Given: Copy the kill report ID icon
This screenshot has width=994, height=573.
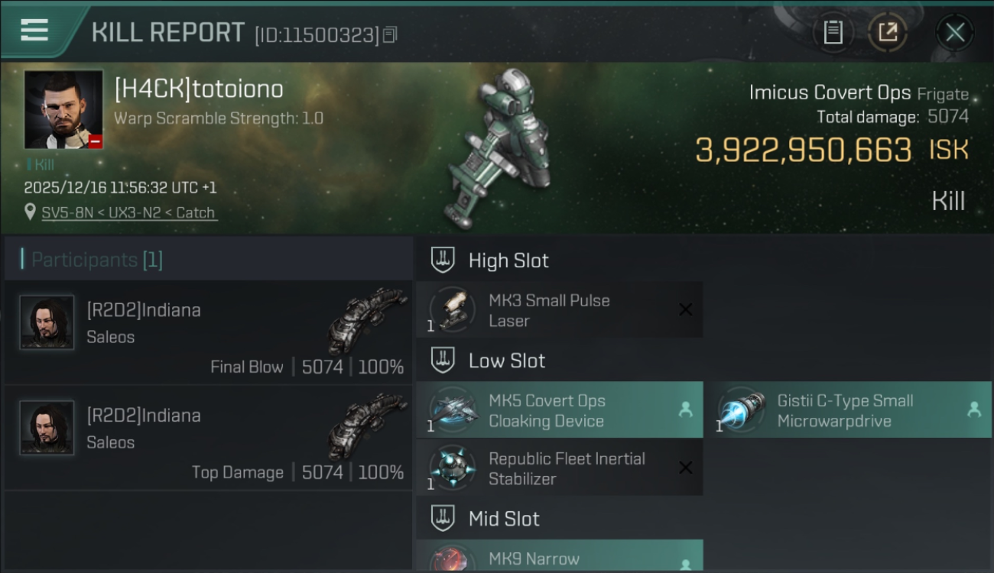Looking at the screenshot, I should pos(390,34).
